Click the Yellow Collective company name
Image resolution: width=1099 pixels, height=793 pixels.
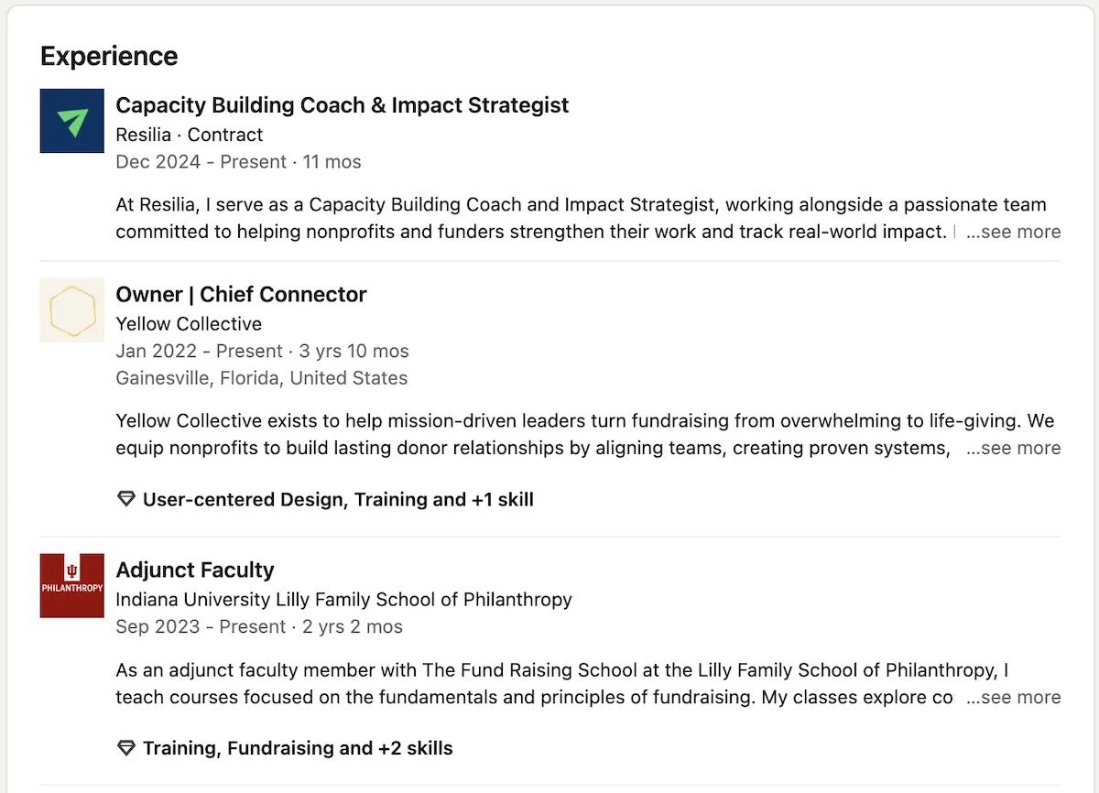pyautogui.click(x=189, y=324)
